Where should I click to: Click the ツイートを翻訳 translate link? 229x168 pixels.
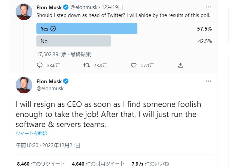pyautogui.click(x=31, y=133)
